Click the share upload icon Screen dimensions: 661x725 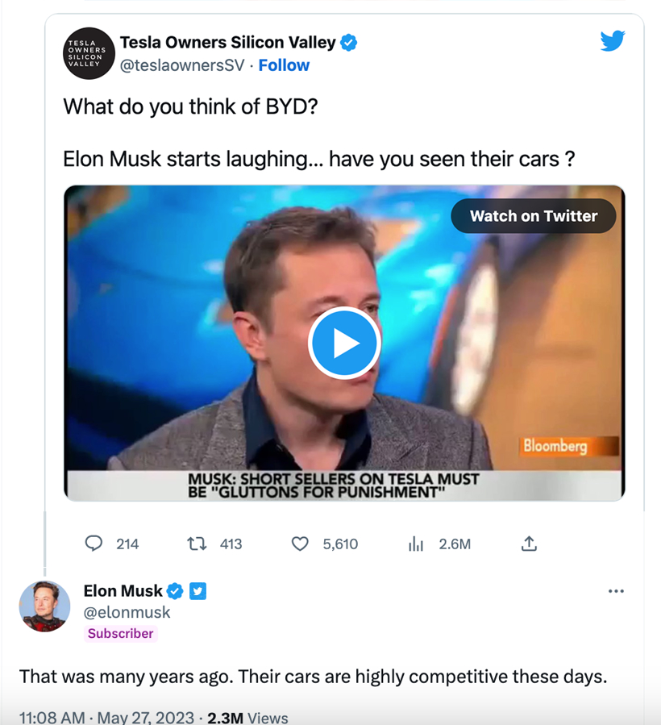[x=529, y=544]
